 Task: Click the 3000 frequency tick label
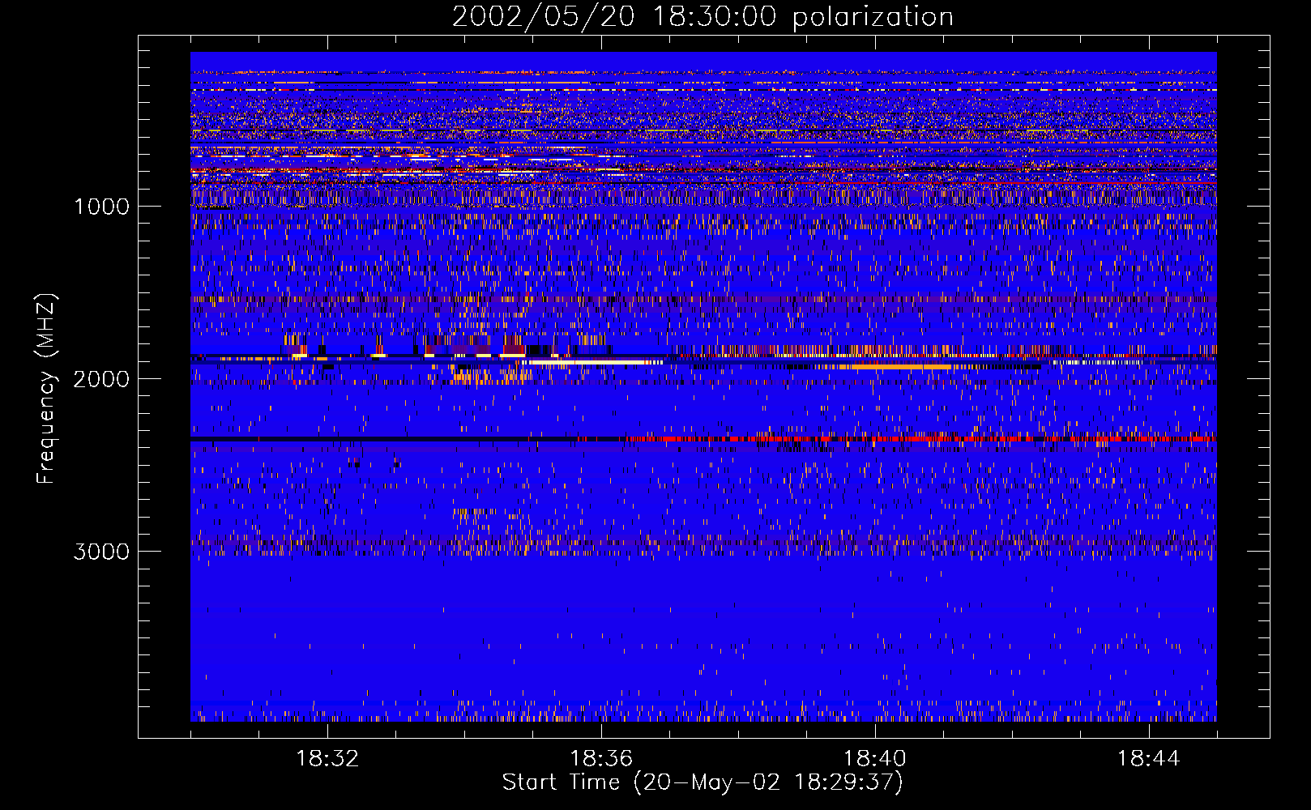101,552
